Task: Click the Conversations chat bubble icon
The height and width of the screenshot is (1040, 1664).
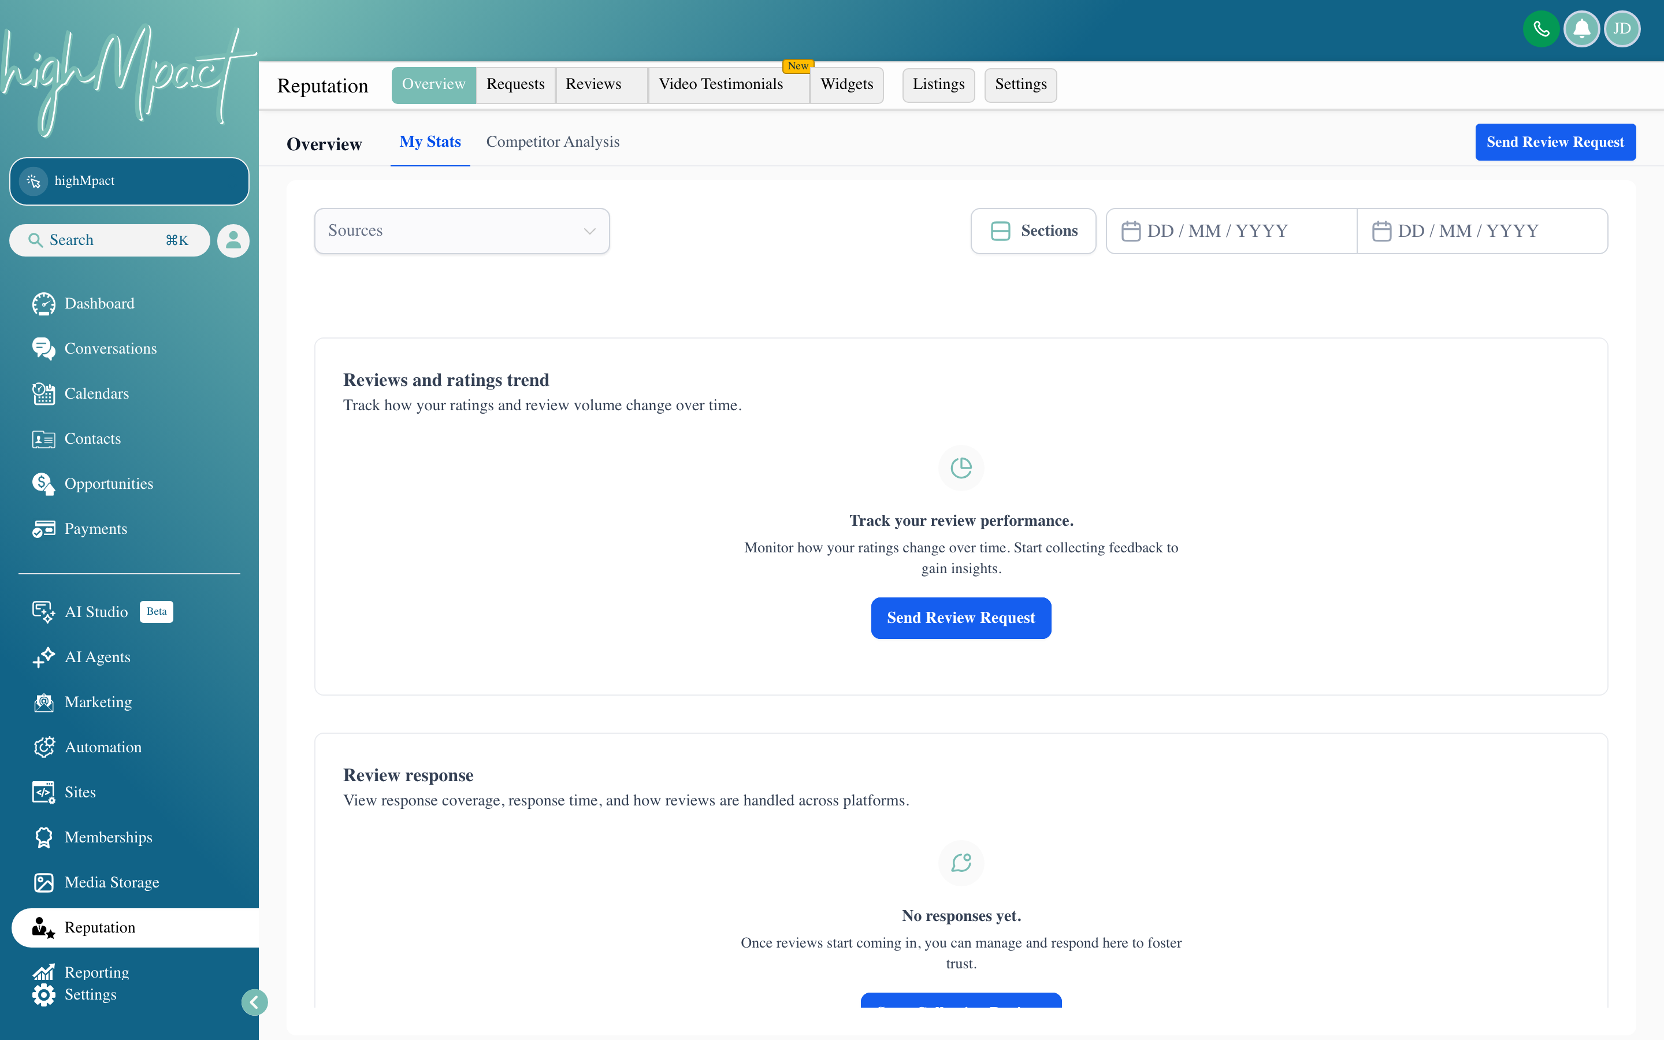Action: click(43, 349)
